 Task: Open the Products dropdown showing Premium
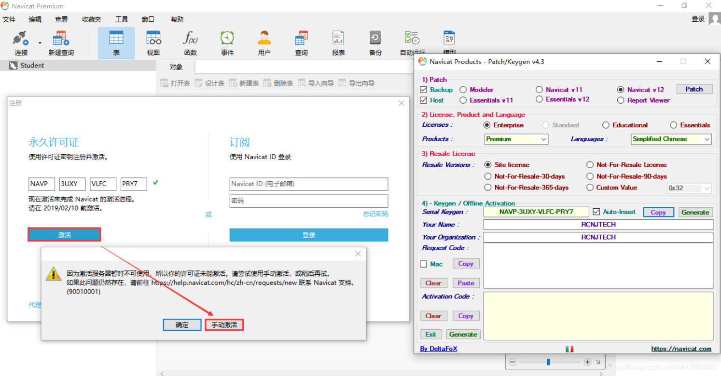516,139
